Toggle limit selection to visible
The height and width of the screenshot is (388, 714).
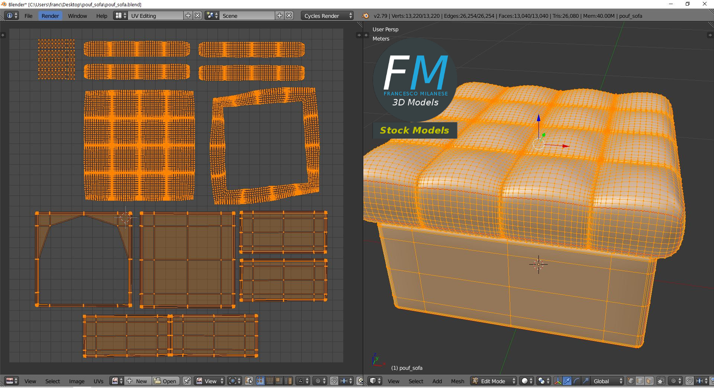coord(661,381)
